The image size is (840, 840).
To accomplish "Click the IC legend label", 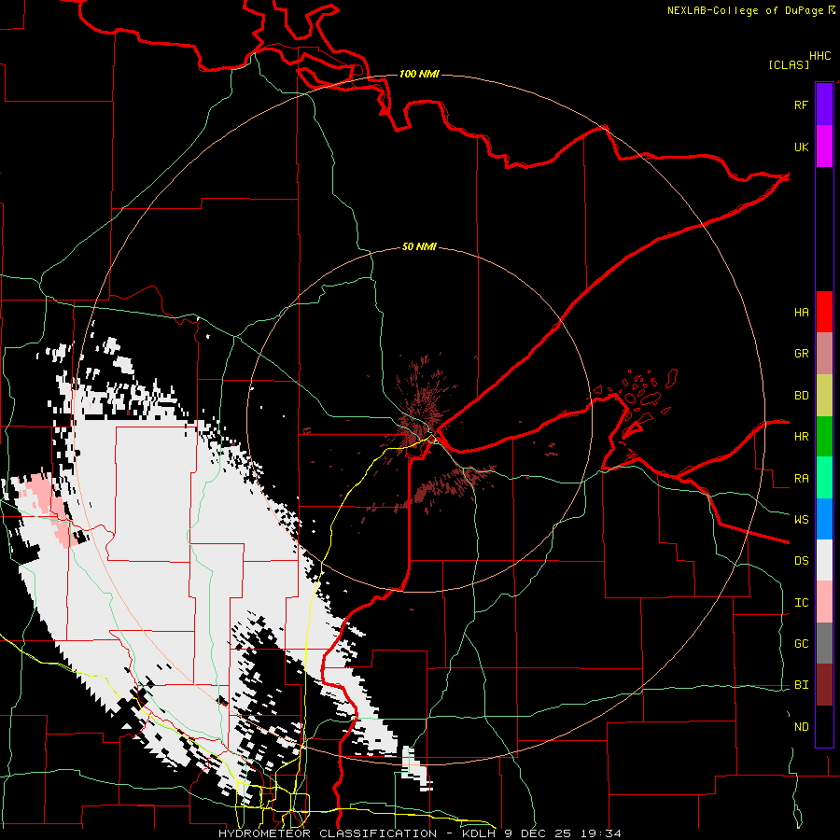I will pyautogui.click(x=801, y=603).
